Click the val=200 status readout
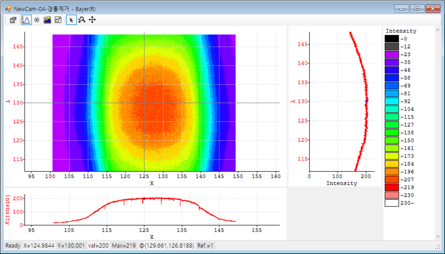The width and height of the screenshot is (445, 254). click(98, 245)
